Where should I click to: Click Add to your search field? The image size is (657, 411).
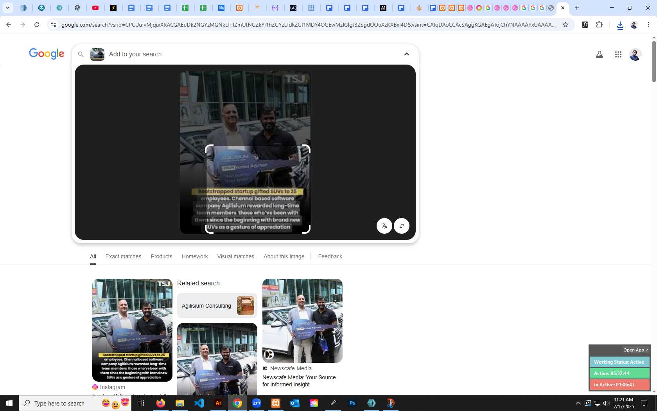pos(250,54)
